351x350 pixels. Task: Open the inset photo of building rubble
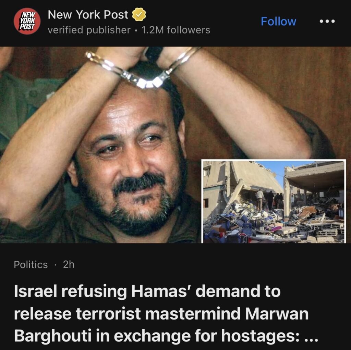coord(274,201)
